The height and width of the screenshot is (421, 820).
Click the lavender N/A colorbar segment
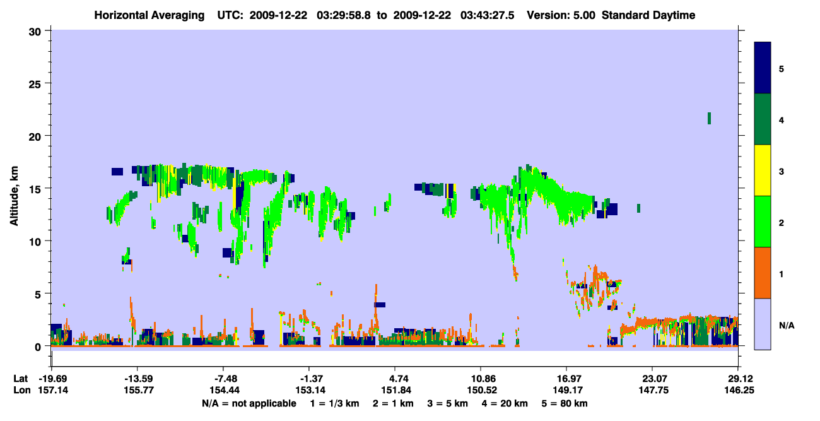[x=763, y=324]
